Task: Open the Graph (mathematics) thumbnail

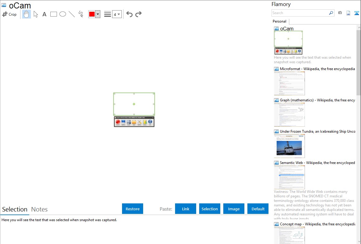Action: coord(289,115)
